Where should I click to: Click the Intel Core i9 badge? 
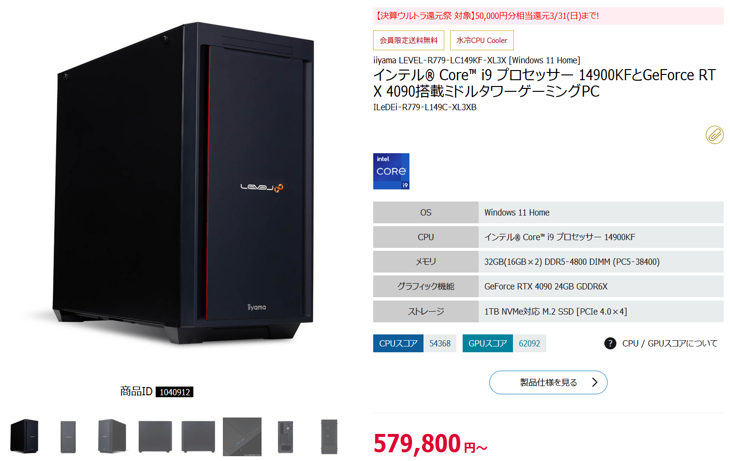click(x=391, y=171)
